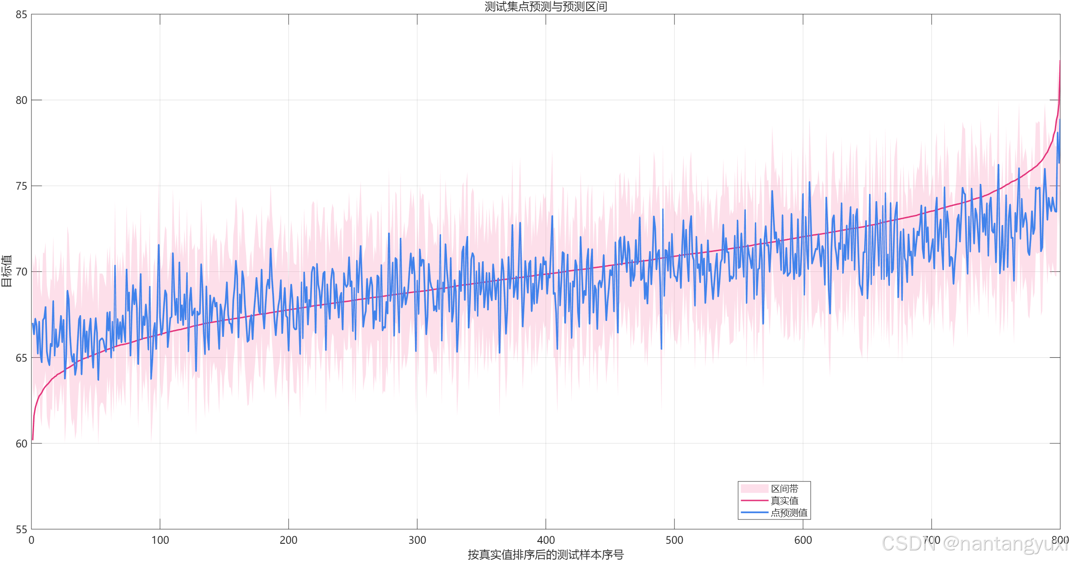1070x561 pixels.
Task: Click the x-axis tick label 500
Action: click(674, 540)
